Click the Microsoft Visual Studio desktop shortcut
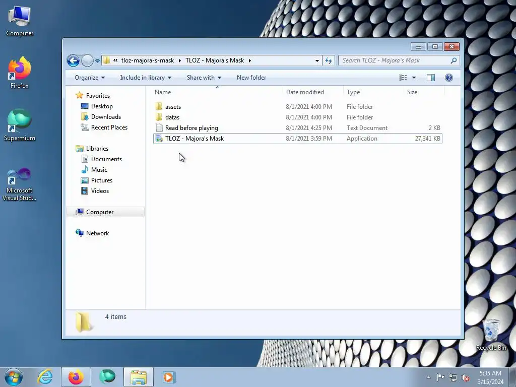The image size is (516, 387). click(20, 184)
